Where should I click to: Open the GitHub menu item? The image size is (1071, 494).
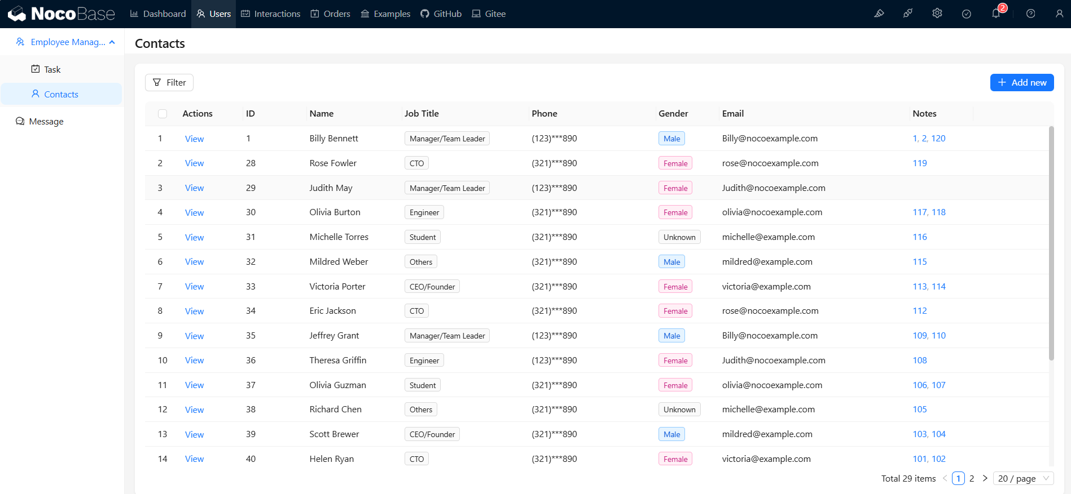pyautogui.click(x=441, y=14)
